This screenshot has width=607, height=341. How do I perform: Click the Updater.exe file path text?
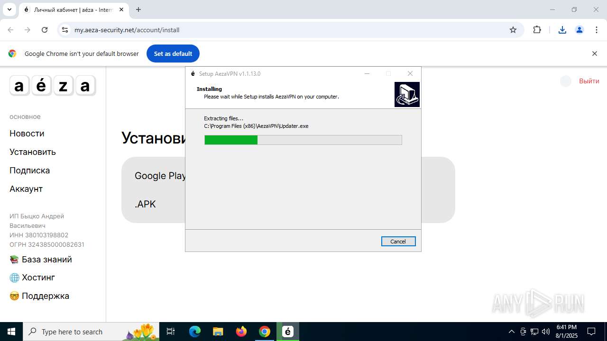(256, 126)
